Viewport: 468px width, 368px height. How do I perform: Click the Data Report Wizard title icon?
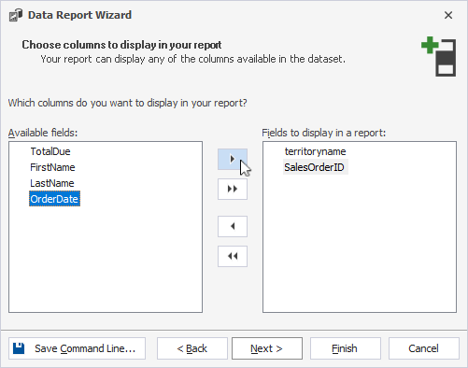[x=16, y=15]
